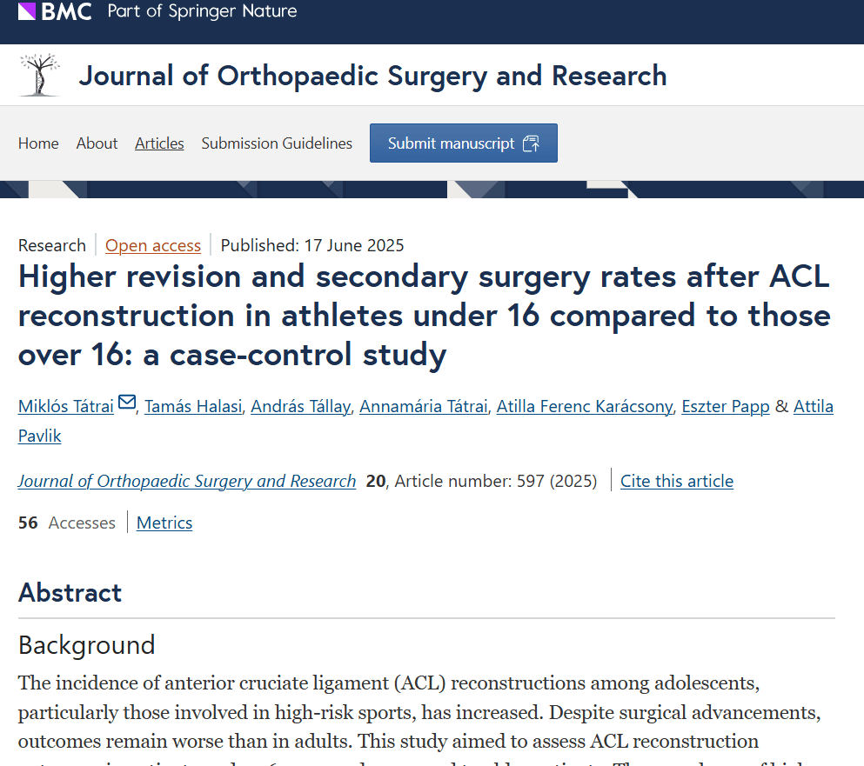
Task: Click the icon on the Submit manuscript button
Action: pos(531,144)
